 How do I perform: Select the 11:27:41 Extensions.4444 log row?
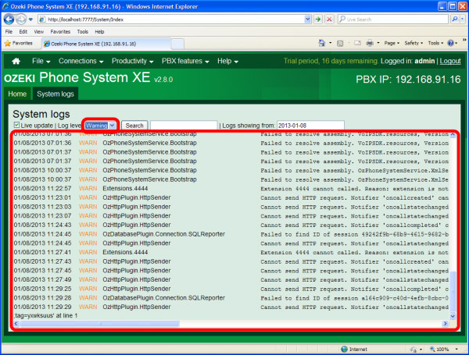(231, 252)
